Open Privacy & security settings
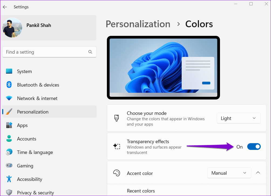This screenshot has height=196, width=271. (35, 192)
